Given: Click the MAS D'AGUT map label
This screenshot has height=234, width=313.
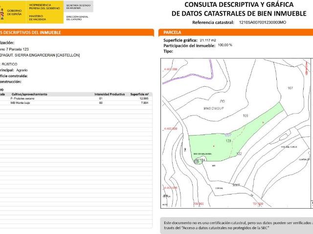Looking at the screenshot, I should (x=214, y=108).
